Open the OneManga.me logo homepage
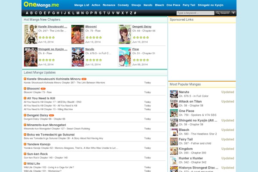The width and height of the screenshot is (258, 172). click(41, 5)
